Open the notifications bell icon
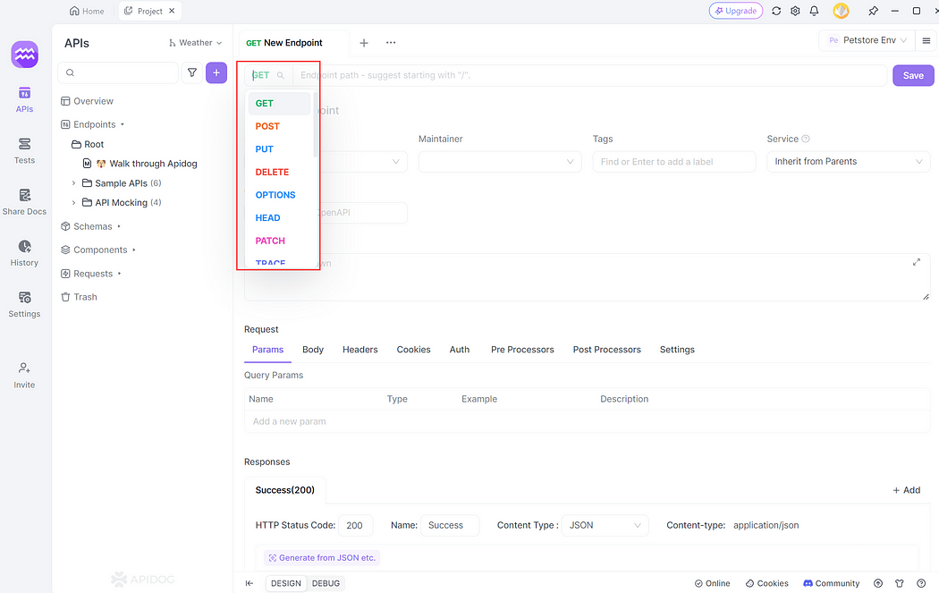The width and height of the screenshot is (939, 593). 815,10
